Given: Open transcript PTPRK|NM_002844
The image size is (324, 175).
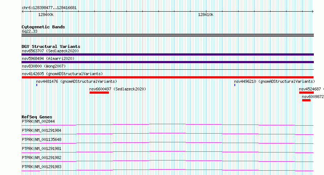Looking at the screenshot, I should click(38, 121).
